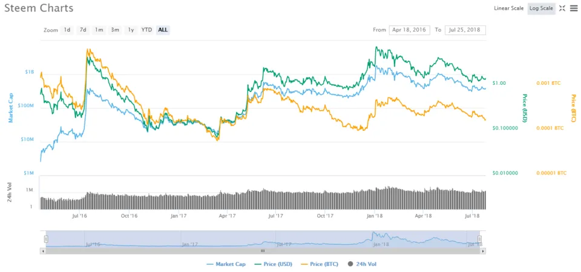
Task: Click the Steem Charts heading
Action: coord(39,8)
